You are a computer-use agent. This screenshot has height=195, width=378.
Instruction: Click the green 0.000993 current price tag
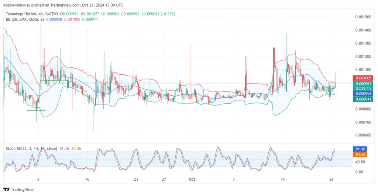[363, 84]
